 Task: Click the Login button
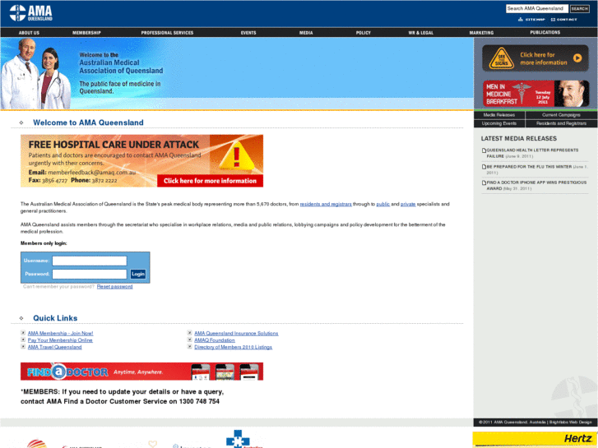[138, 274]
